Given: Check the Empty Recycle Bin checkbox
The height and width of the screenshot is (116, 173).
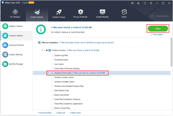Looking at the screenshot, I should tap(52, 95).
